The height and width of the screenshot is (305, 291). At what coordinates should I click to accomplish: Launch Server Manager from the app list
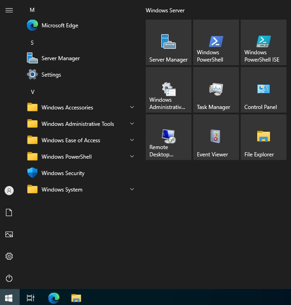(80, 58)
